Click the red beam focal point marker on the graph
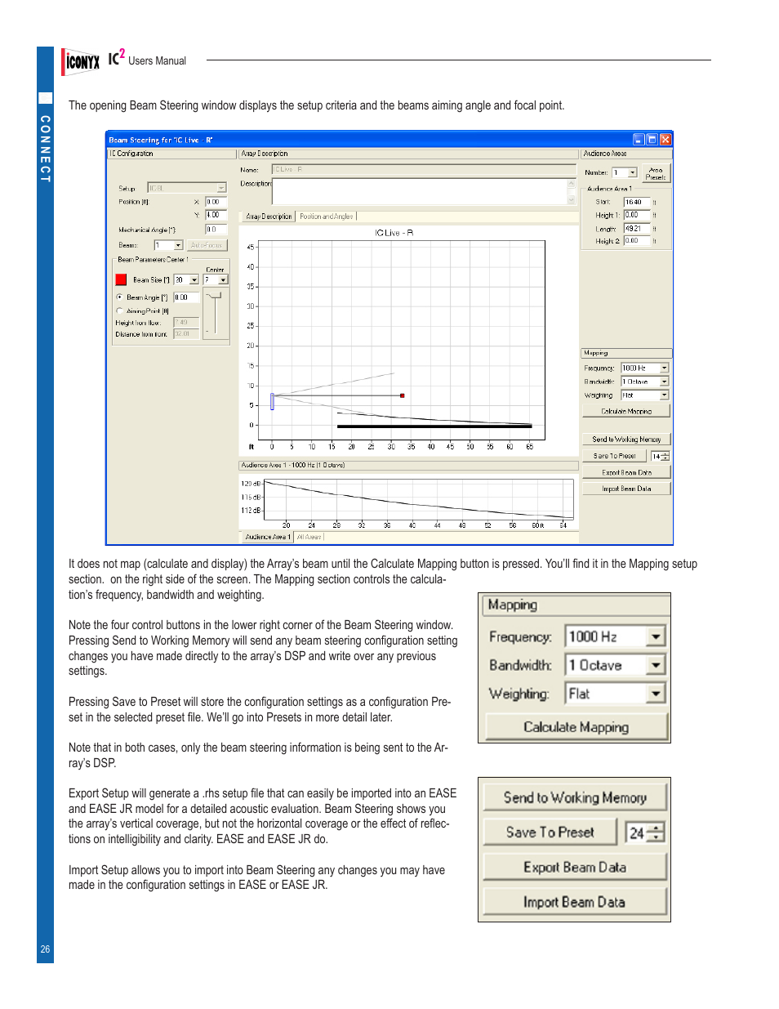The height and width of the screenshot is (1009, 779). pyautogui.click(x=402, y=395)
